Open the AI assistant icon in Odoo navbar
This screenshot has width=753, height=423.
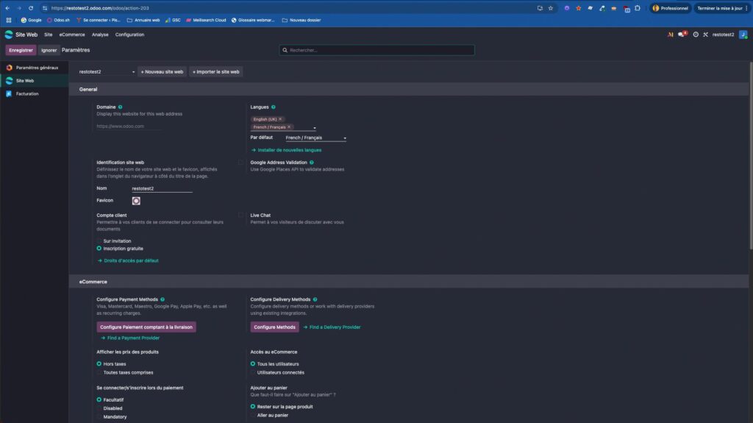tap(671, 35)
